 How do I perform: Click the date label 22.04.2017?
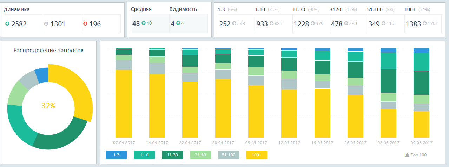[190, 143]
